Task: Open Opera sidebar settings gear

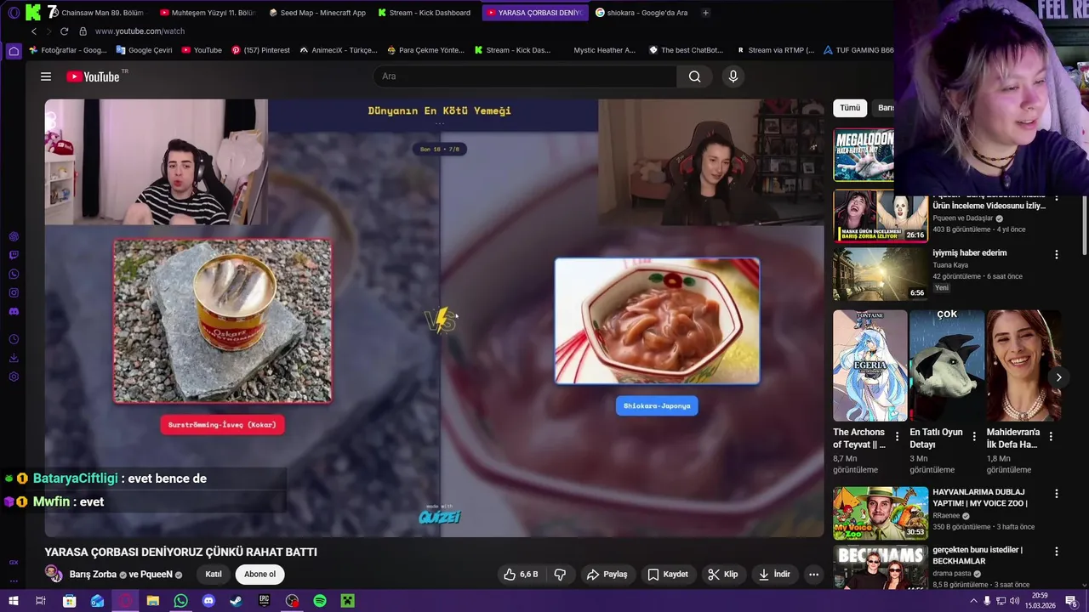Action: coord(14,377)
